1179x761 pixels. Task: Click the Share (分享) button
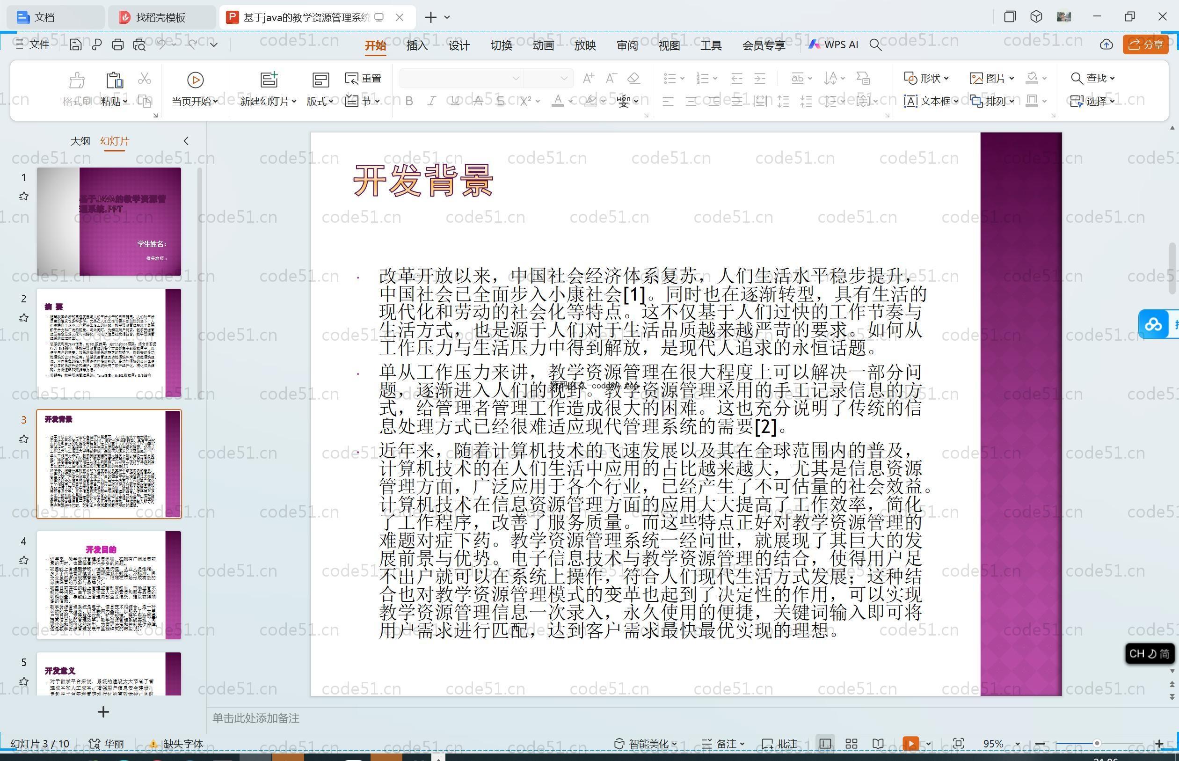[x=1145, y=44]
